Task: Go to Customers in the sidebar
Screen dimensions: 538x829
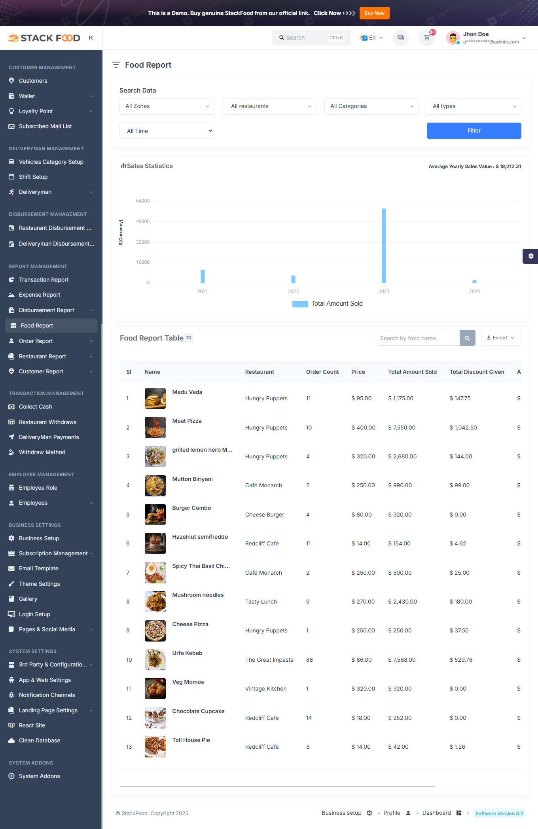Action: coord(33,81)
